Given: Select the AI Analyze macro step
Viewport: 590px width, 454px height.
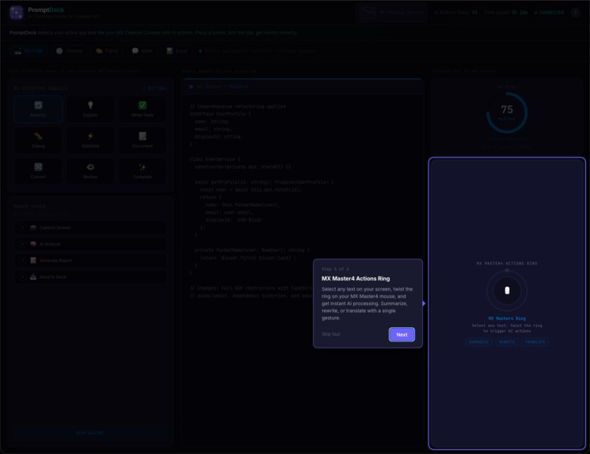Looking at the screenshot, I should 90,244.
